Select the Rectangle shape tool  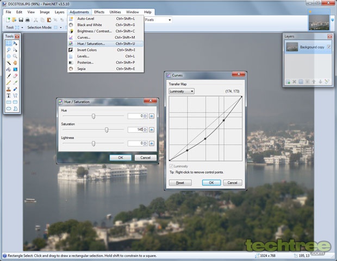point(9,102)
